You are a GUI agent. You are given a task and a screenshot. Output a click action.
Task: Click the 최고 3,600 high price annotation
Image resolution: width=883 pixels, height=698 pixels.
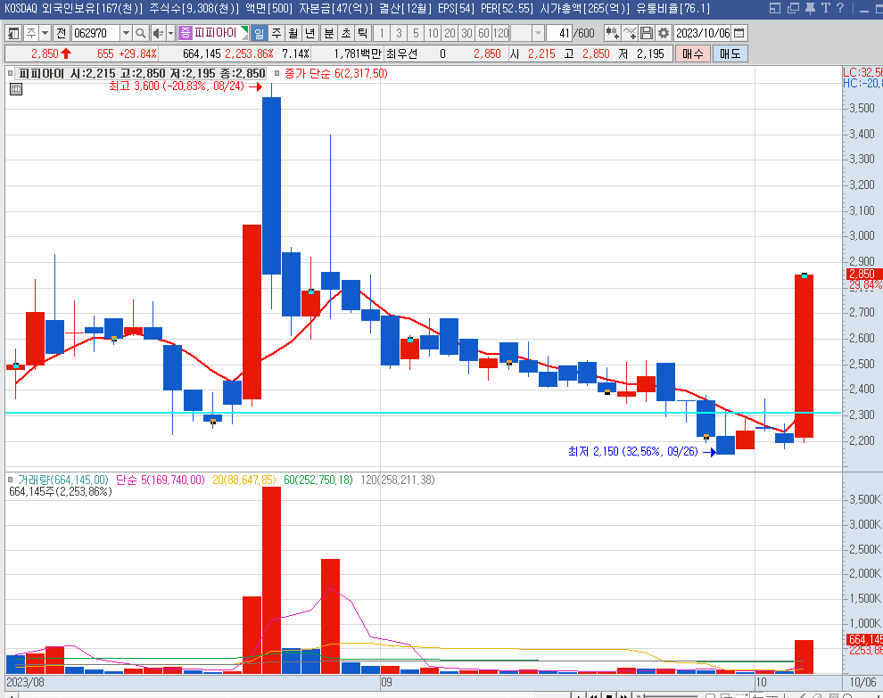pos(177,86)
